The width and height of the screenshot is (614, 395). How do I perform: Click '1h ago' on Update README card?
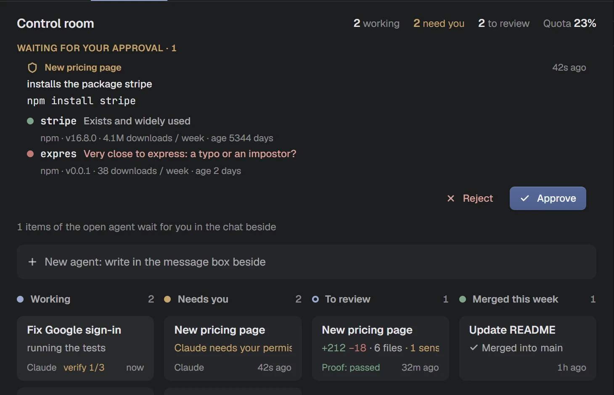pyautogui.click(x=572, y=368)
